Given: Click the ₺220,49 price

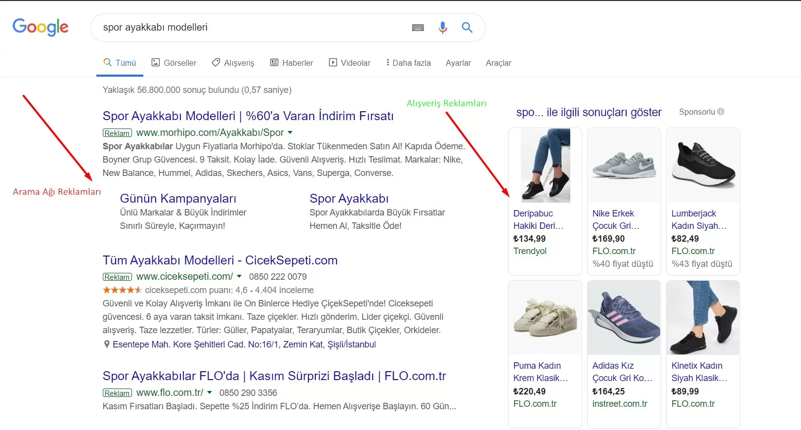Looking at the screenshot, I should [x=530, y=391].
